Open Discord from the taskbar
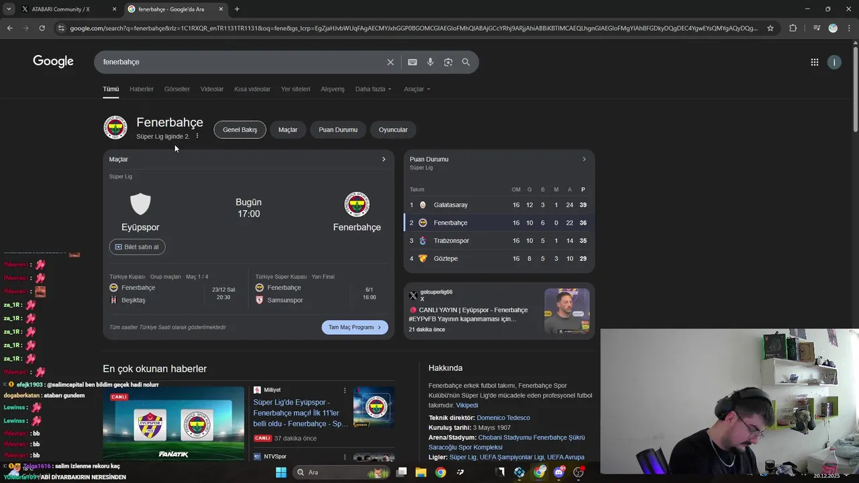 tap(558, 472)
